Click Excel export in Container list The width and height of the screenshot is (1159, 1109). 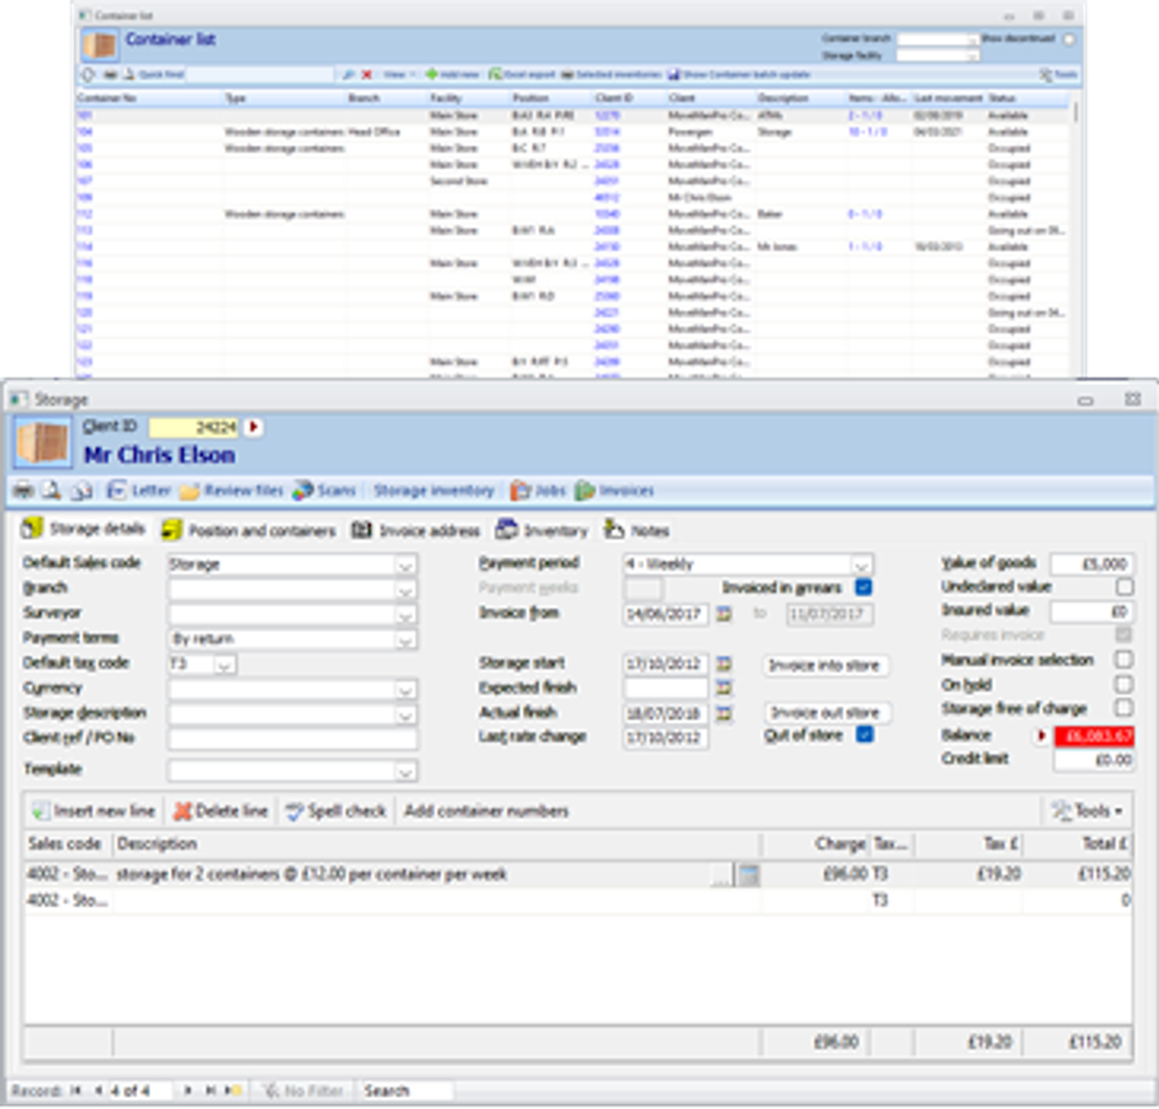click(x=522, y=74)
